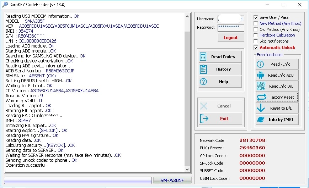Click the MODEL : SM-A305F log line

coord(25,21)
